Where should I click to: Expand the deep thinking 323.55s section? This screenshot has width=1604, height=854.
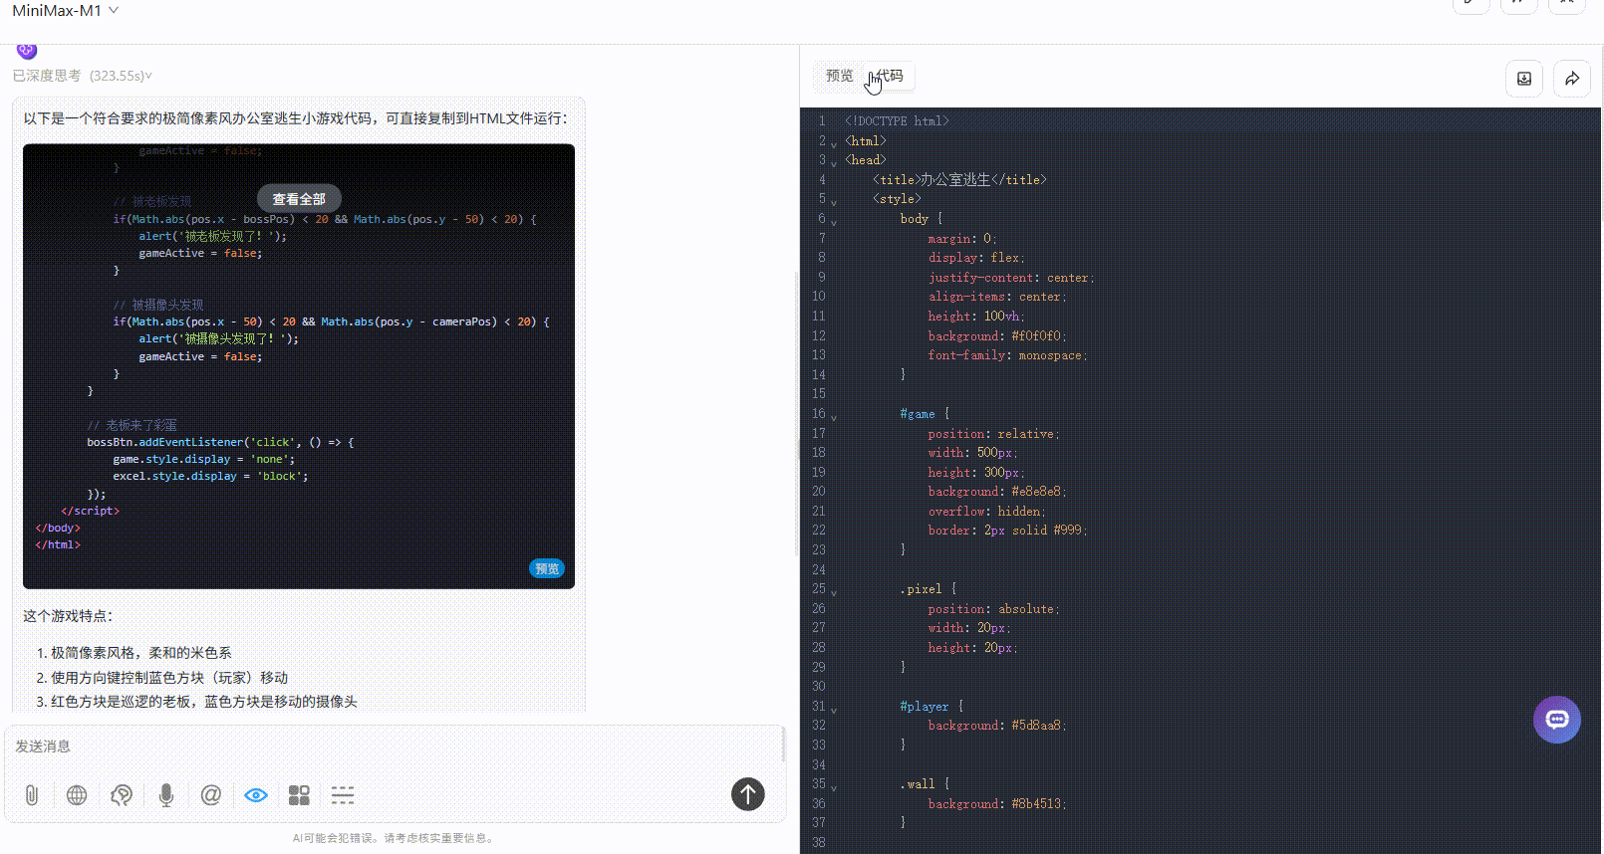(x=83, y=76)
